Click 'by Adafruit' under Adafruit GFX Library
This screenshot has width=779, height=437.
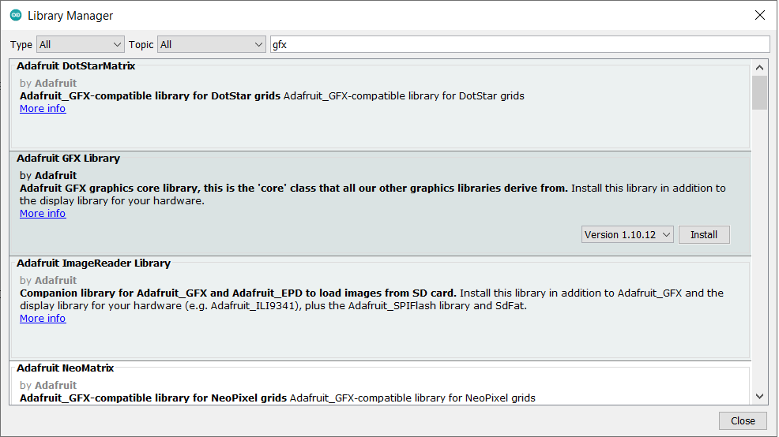(48, 176)
